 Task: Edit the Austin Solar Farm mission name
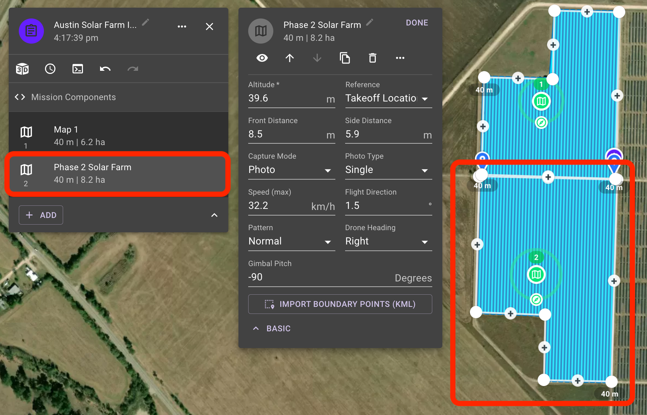146,23
